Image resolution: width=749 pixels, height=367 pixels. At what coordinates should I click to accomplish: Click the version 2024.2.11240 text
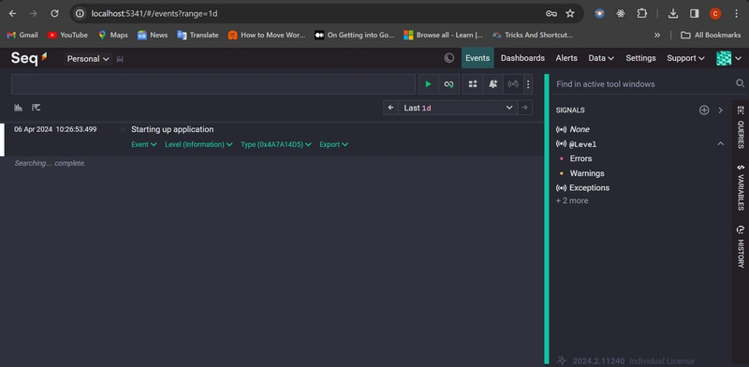599,360
